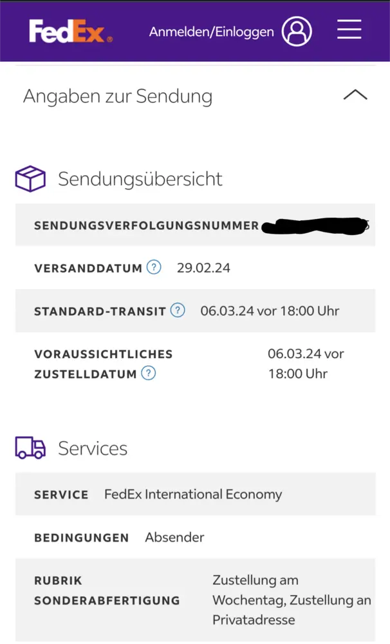Collapse the Angaben zur Sendung chevron
The image size is (390, 644).
point(355,95)
